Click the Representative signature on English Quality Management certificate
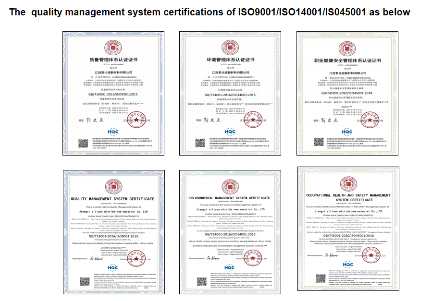432x301 pixels. 96,259
